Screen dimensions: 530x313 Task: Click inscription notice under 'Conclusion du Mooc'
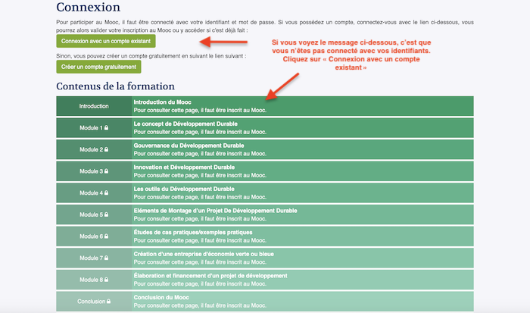click(x=200, y=305)
